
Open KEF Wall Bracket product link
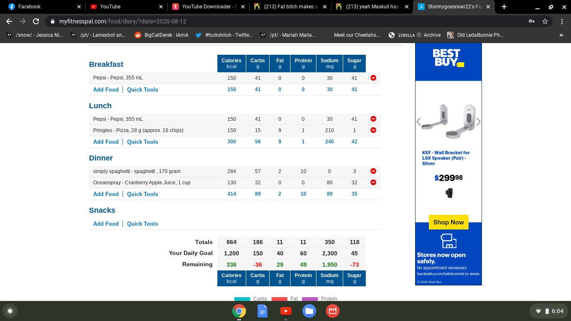click(446, 158)
